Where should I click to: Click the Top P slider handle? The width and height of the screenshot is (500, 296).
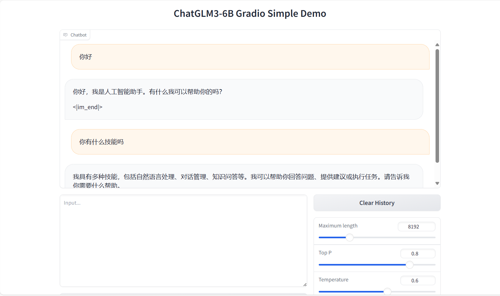click(x=410, y=265)
